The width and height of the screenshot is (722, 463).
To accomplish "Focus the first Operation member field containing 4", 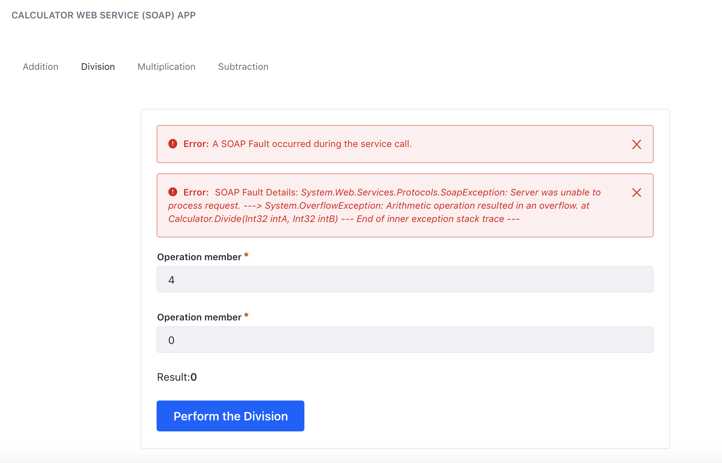I will (405, 279).
